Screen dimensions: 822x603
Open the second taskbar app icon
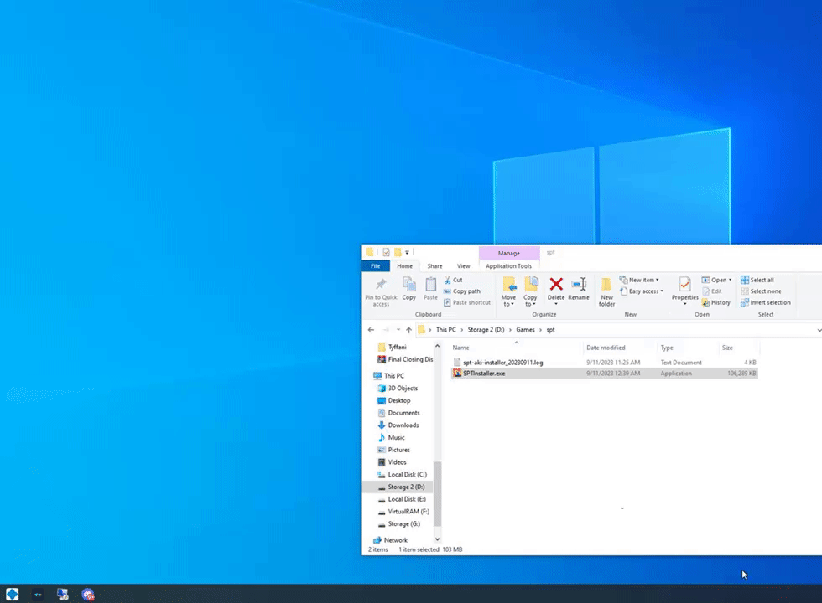click(x=38, y=594)
